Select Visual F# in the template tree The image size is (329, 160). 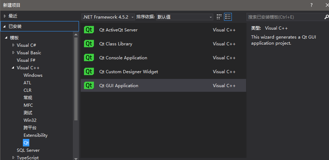(26, 60)
